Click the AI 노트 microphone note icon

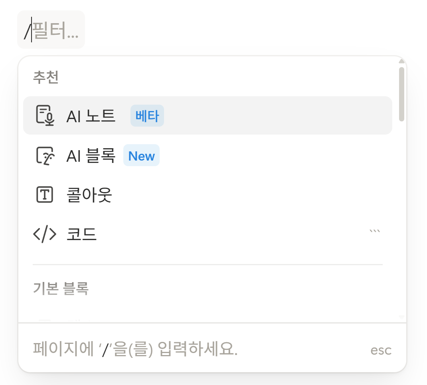pyautogui.click(x=45, y=115)
